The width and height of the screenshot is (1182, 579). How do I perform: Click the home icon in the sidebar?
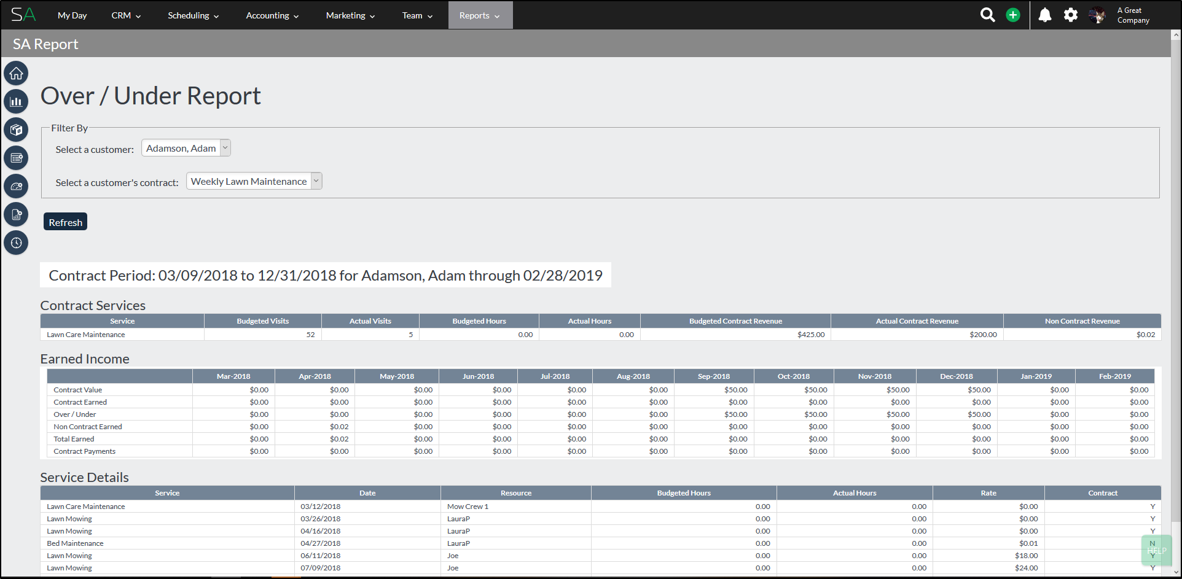(x=16, y=74)
